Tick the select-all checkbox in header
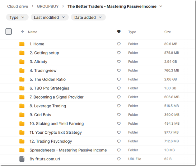Viewport: 196px width, 166px height. [9, 31]
